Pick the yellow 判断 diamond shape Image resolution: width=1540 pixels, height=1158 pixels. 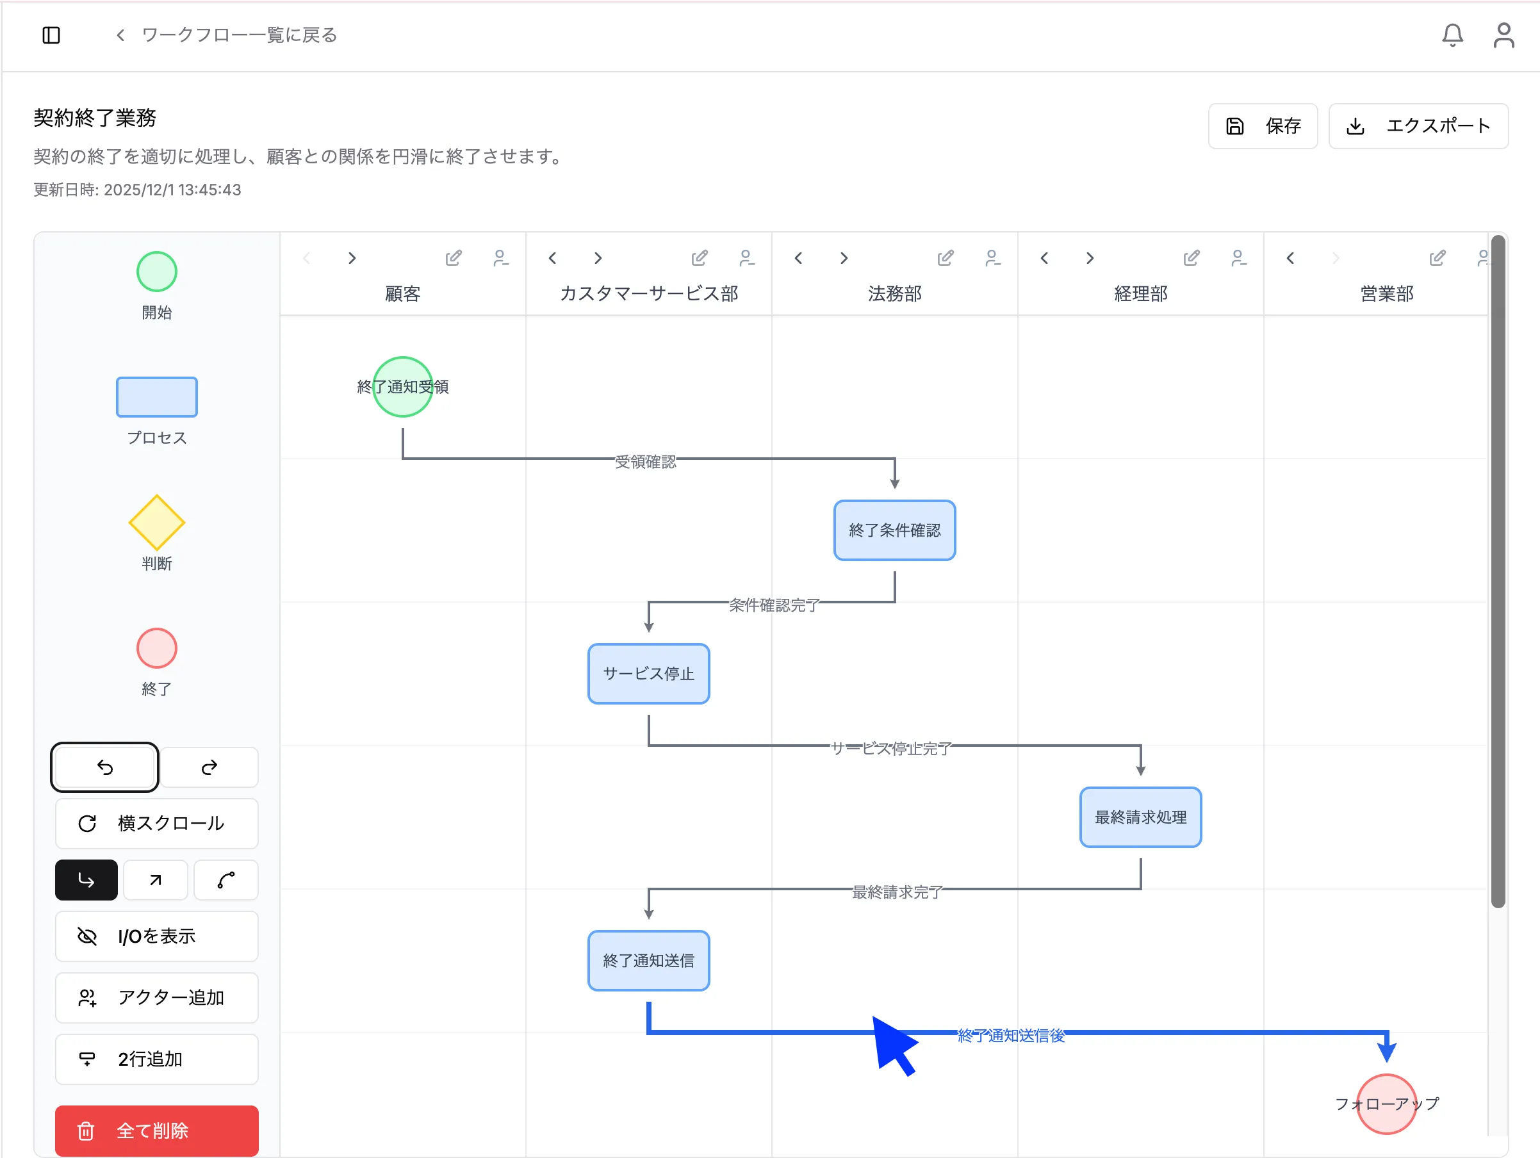(x=157, y=522)
